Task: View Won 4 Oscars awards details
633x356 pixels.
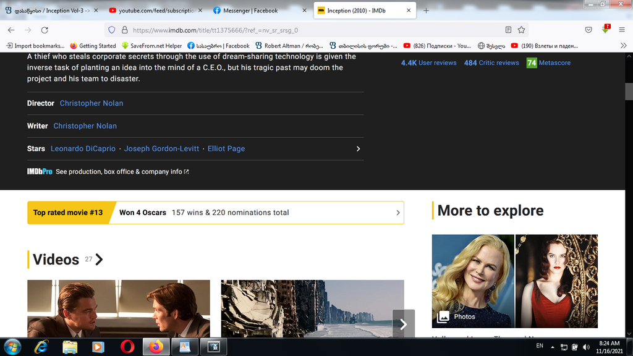Action: click(143, 213)
